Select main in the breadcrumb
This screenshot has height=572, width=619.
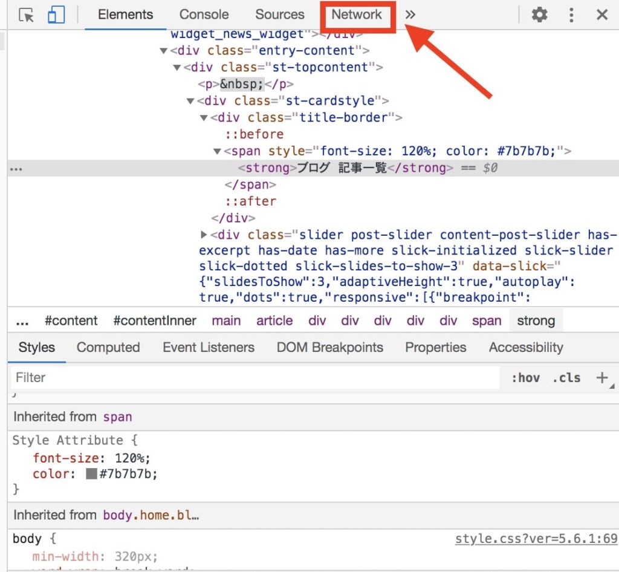tap(226, 320)
